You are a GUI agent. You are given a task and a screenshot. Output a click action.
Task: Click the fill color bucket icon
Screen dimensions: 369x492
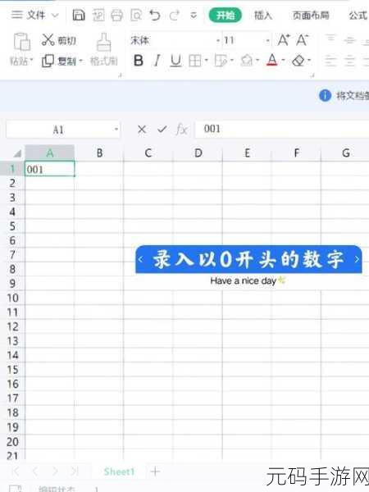[247, 60]
